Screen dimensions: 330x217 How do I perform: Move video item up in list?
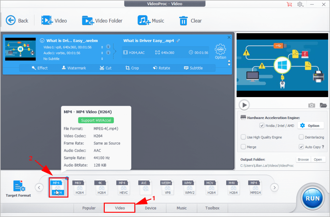(229, 61)
